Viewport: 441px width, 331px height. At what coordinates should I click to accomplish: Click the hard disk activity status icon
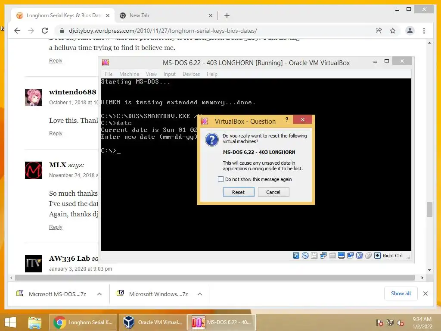coord(296,256)
